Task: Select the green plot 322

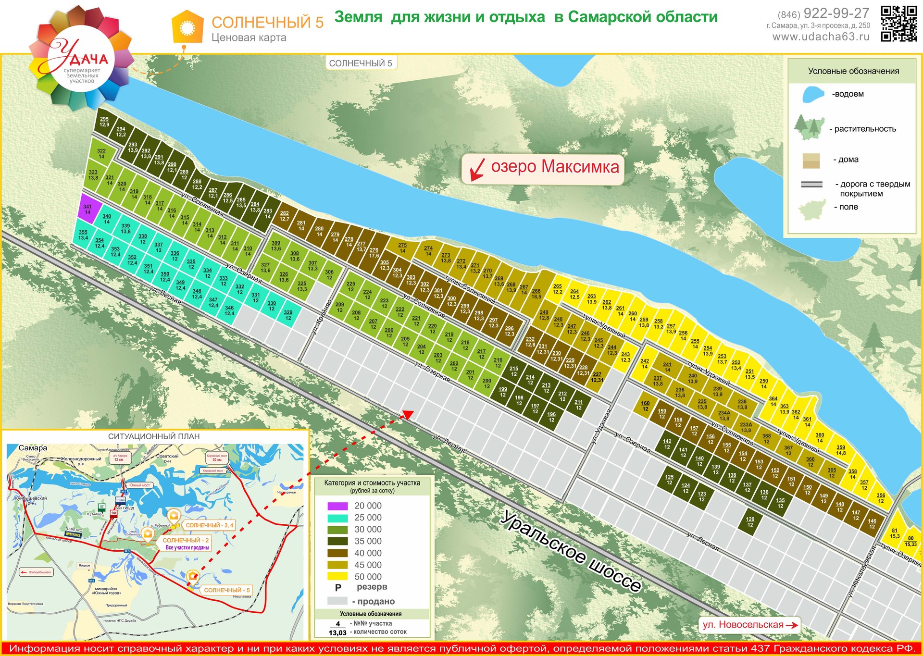Action: tap(102, 153)
